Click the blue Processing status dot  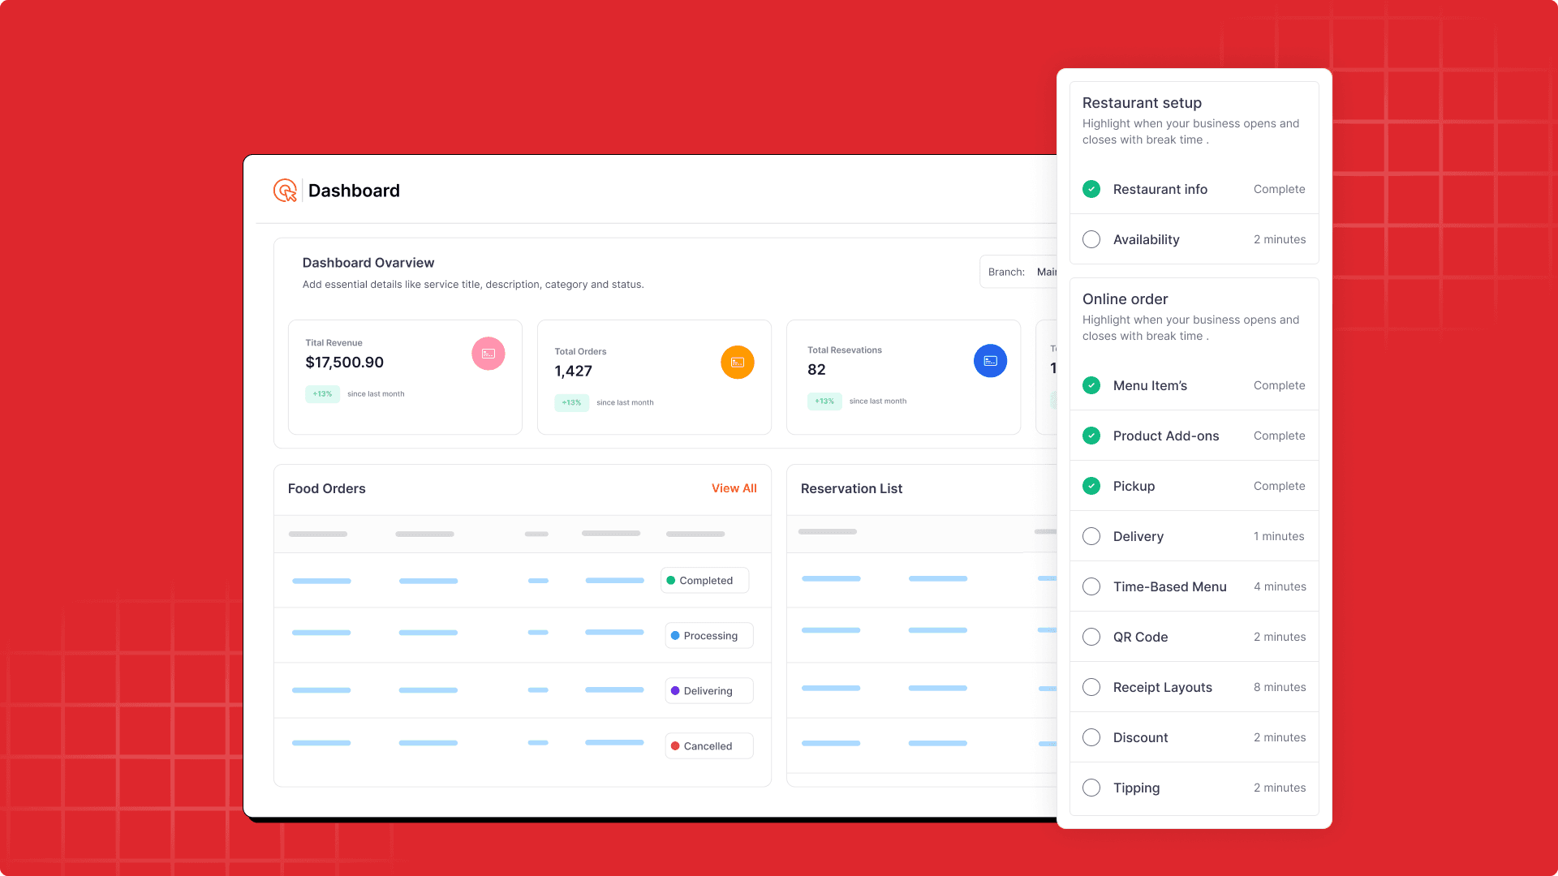tap(675, 636)
